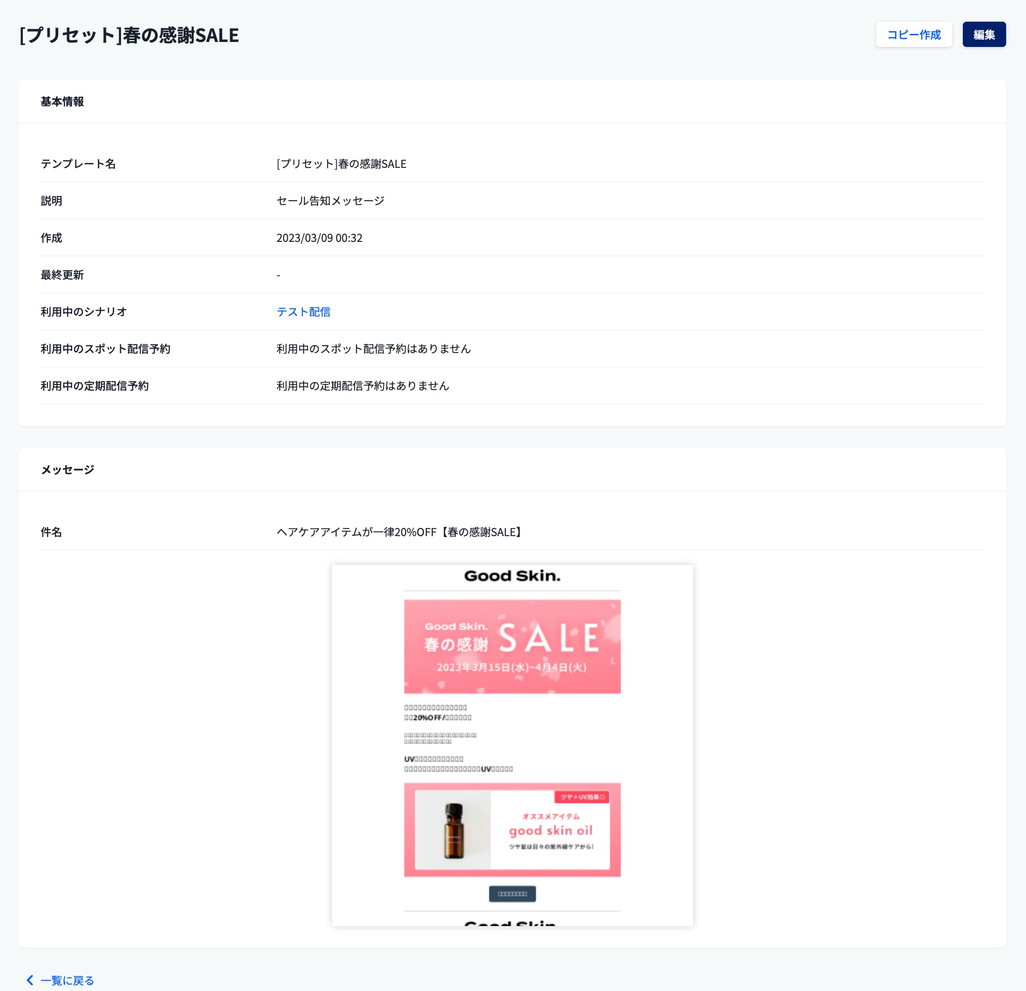Image resolution: width=1026 pixels, height=991 pixels.
Task: Click the 説明 description value text
Action: (330, 200)
